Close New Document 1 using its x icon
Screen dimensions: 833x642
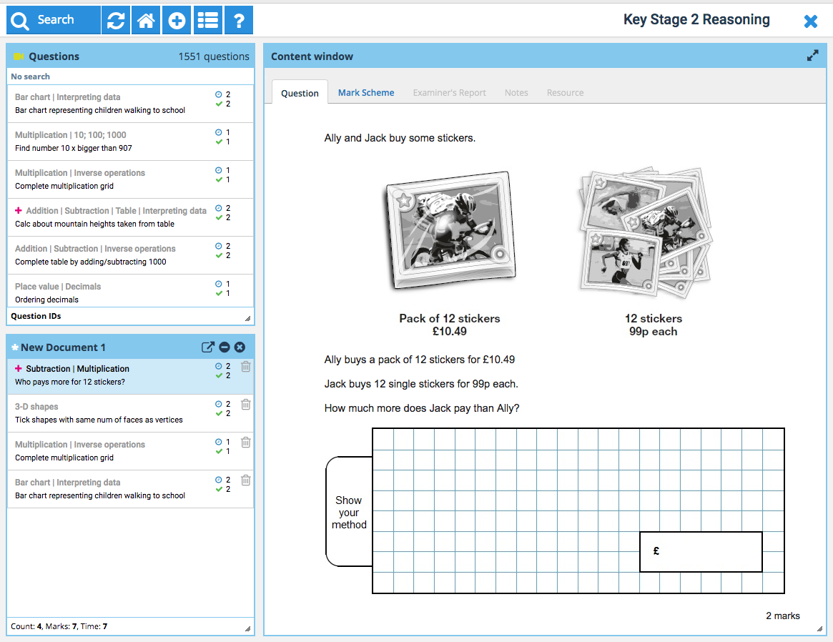click(x=240, y=347)
